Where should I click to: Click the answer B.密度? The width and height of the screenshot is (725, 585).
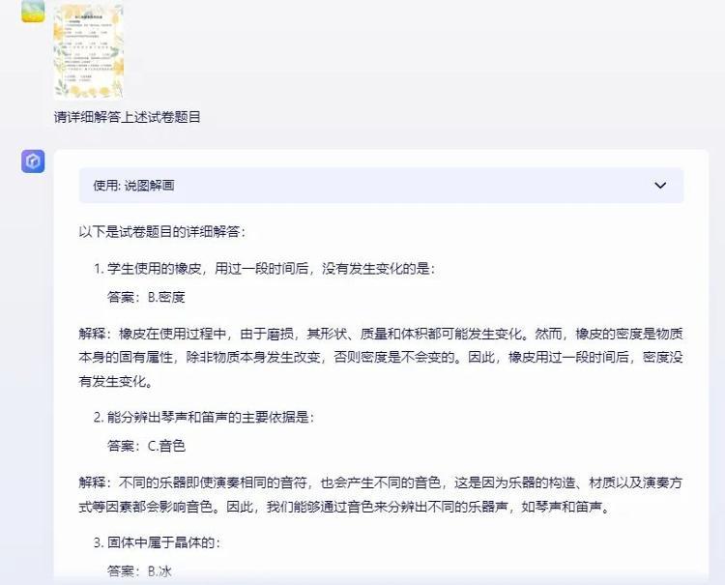146,297
